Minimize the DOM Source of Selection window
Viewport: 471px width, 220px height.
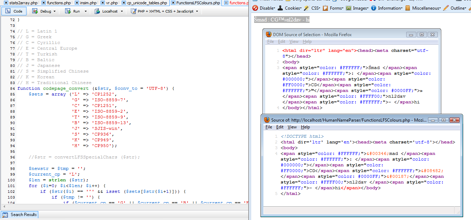[x=411, y=35]
